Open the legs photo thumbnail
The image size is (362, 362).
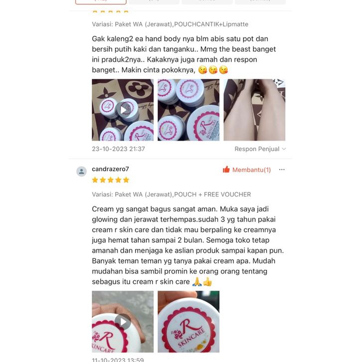pos(254,110)
